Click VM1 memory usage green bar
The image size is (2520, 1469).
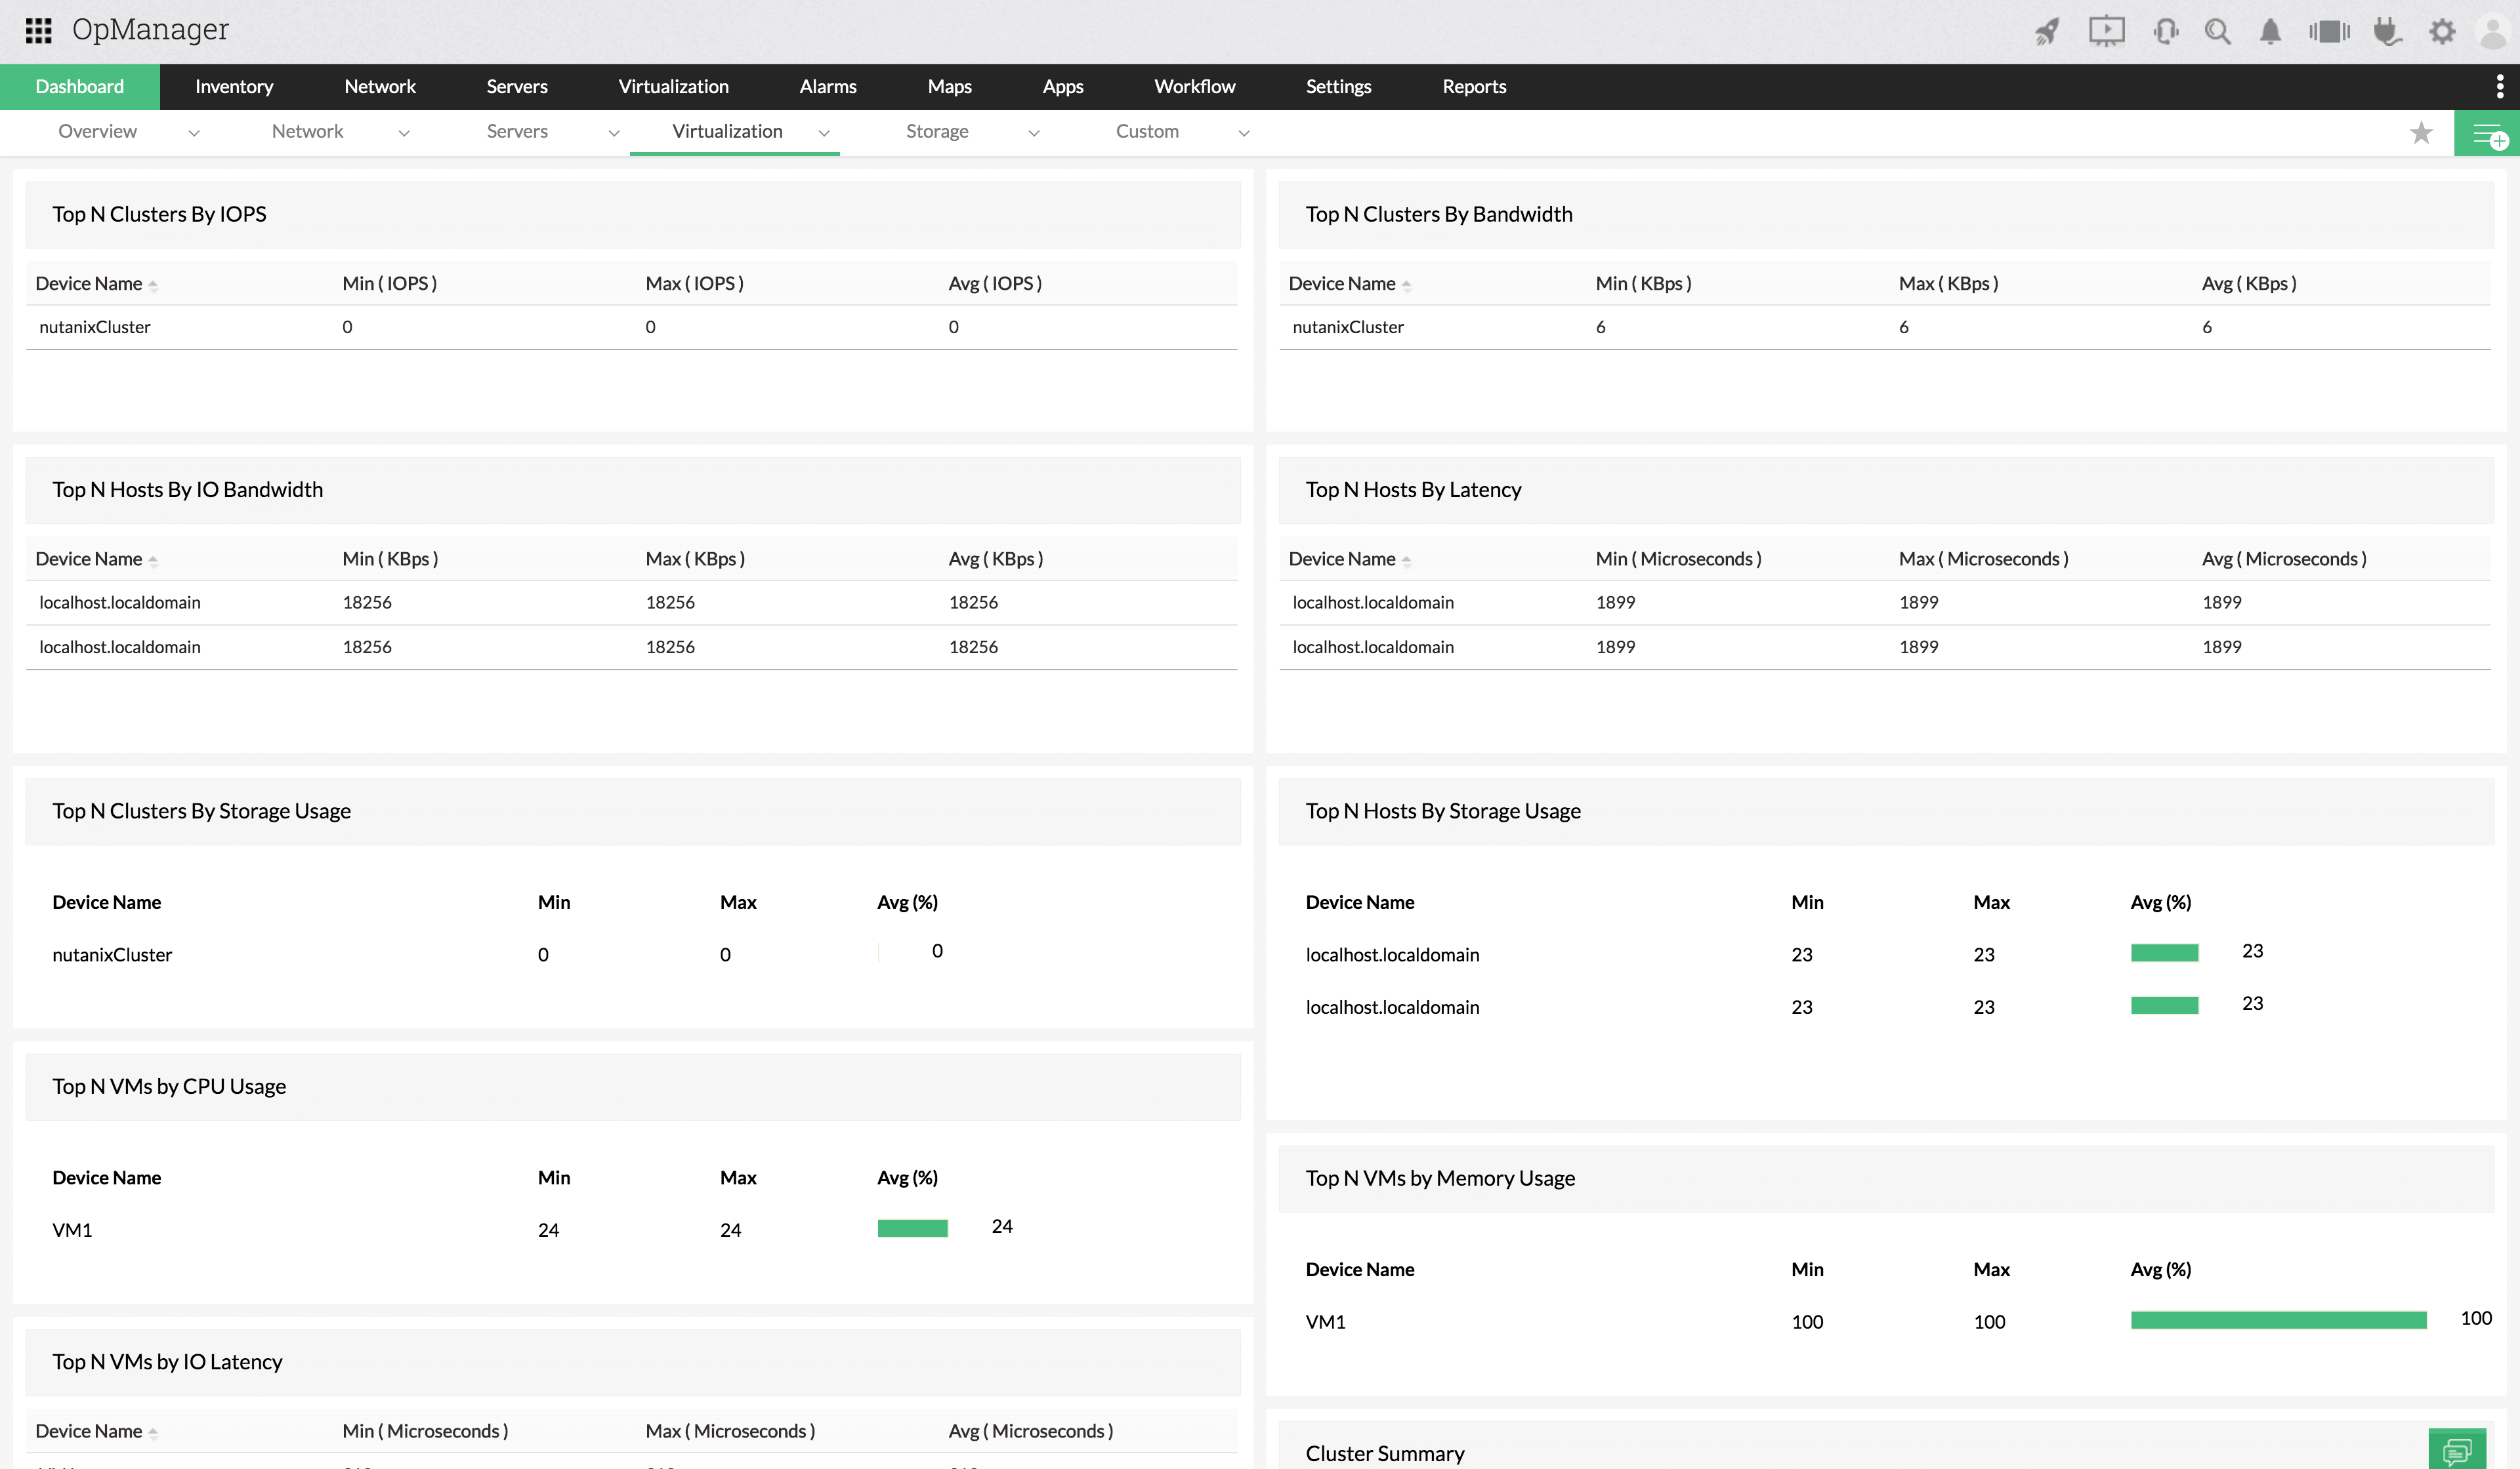[x=2278, y=1320]
